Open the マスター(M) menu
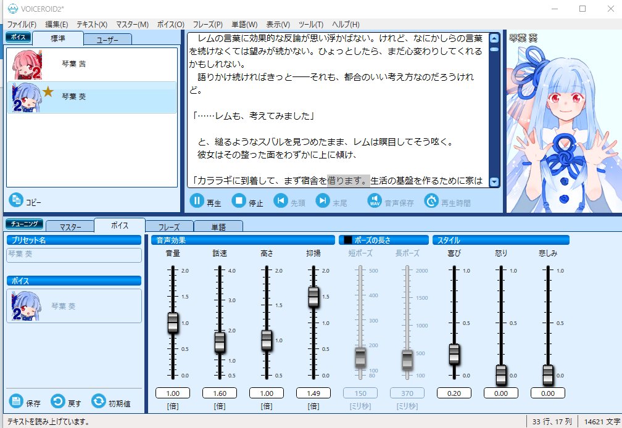The height and width of the screenshot is (428, 622). click(x=132, y=25)
